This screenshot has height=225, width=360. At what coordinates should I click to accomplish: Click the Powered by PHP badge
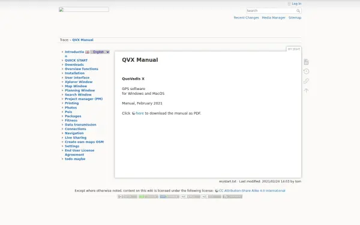[169, 197]
